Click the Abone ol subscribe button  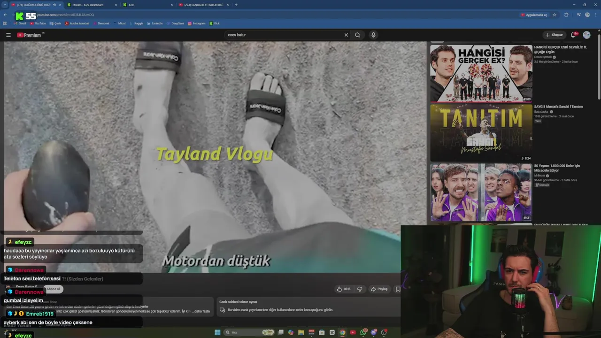53,289
